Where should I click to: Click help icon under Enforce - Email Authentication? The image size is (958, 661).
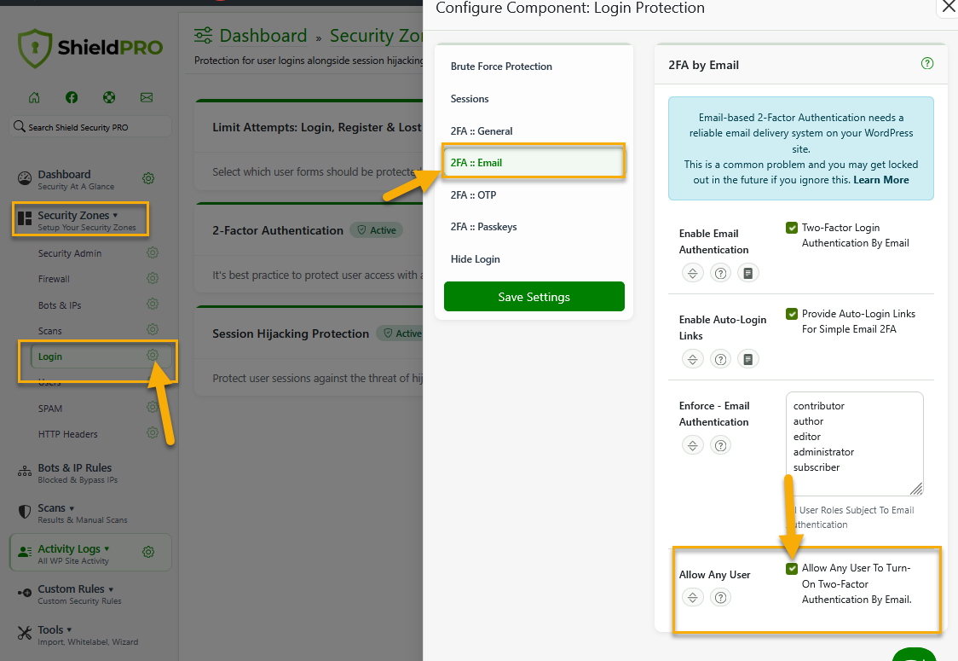tap(720, 445)
